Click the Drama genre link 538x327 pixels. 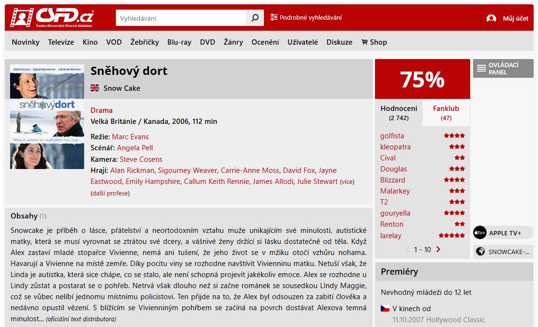click(x=101, y=110)
